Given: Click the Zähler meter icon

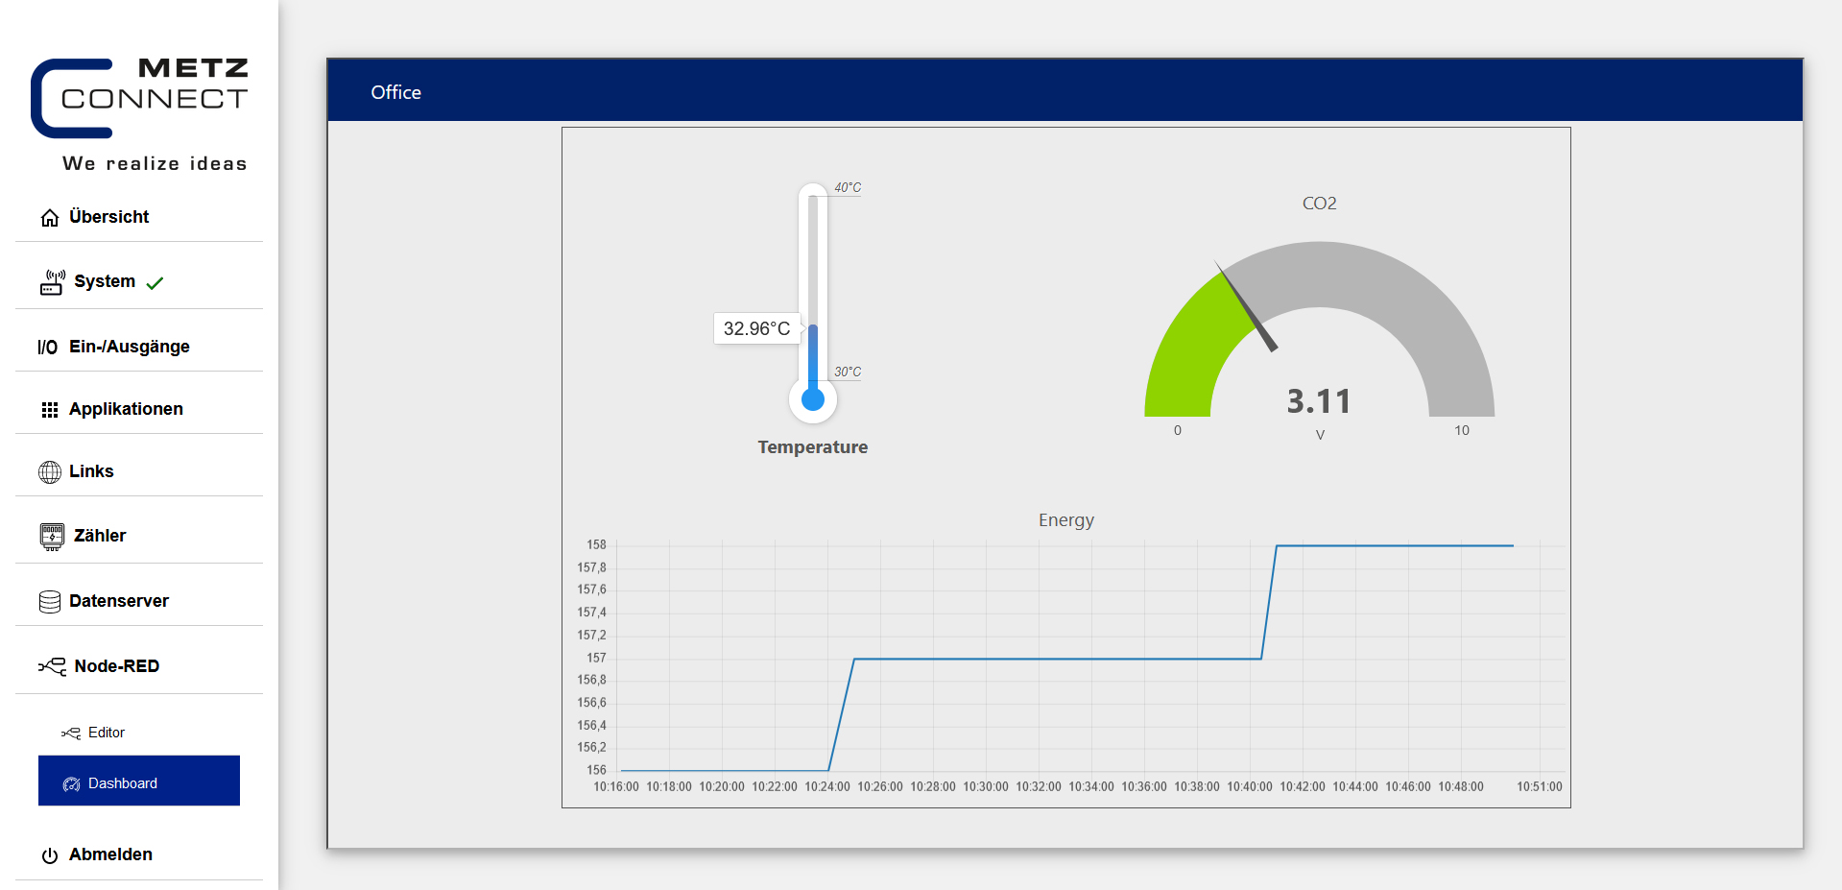Looking at the screenshot, I should point(52,537).
